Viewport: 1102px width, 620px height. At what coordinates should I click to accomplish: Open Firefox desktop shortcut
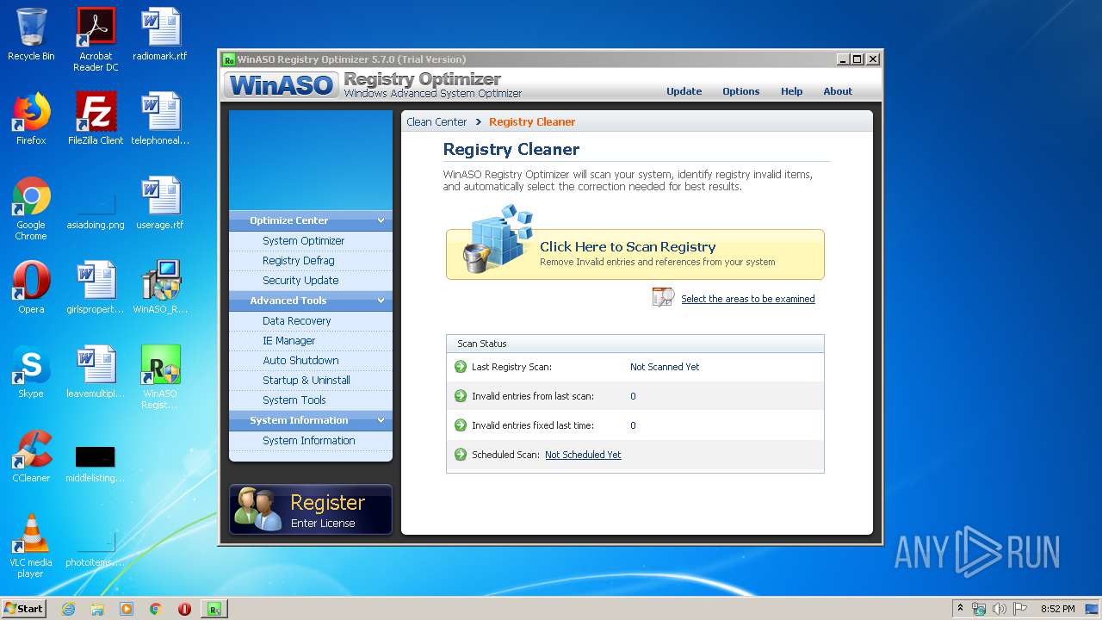coord(31,119)
